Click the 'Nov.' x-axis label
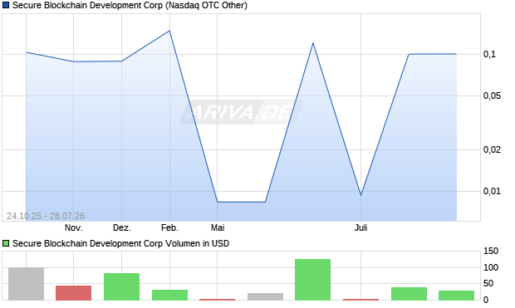Image resolution: width=515 pixels, height=308 pixels. (74, 227)
